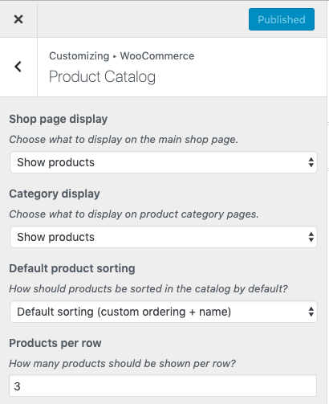Focus the Products per row number field
The image size is (329, 404).
click(x=163, y=386)
